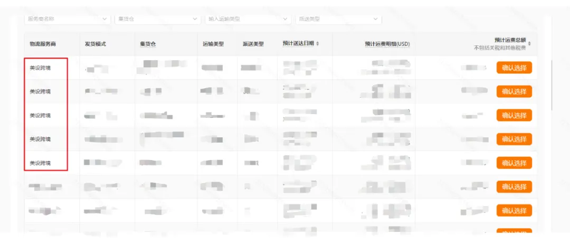This screenshot has height=243, width=570.
Task: Select 美设跨境 text in the third row
Action: pos(40,116)
